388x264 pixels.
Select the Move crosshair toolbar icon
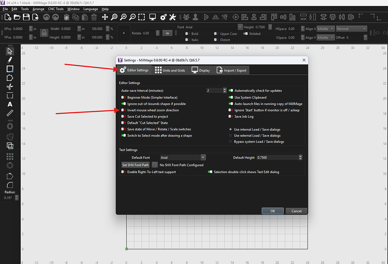click(x=105, y=17)
